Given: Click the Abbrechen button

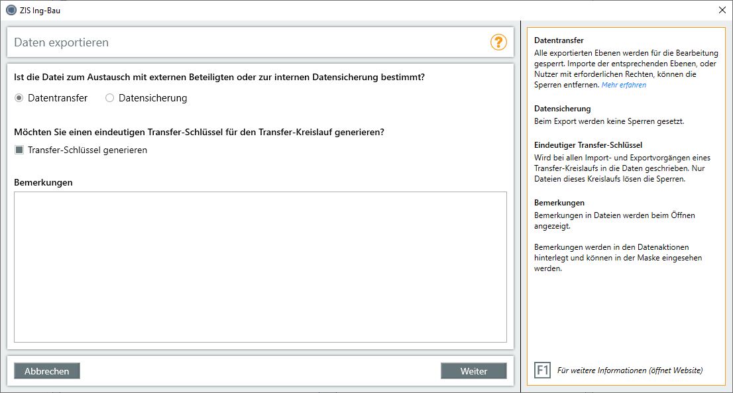Looking at the screenshot, I should [x=46, y=370].
